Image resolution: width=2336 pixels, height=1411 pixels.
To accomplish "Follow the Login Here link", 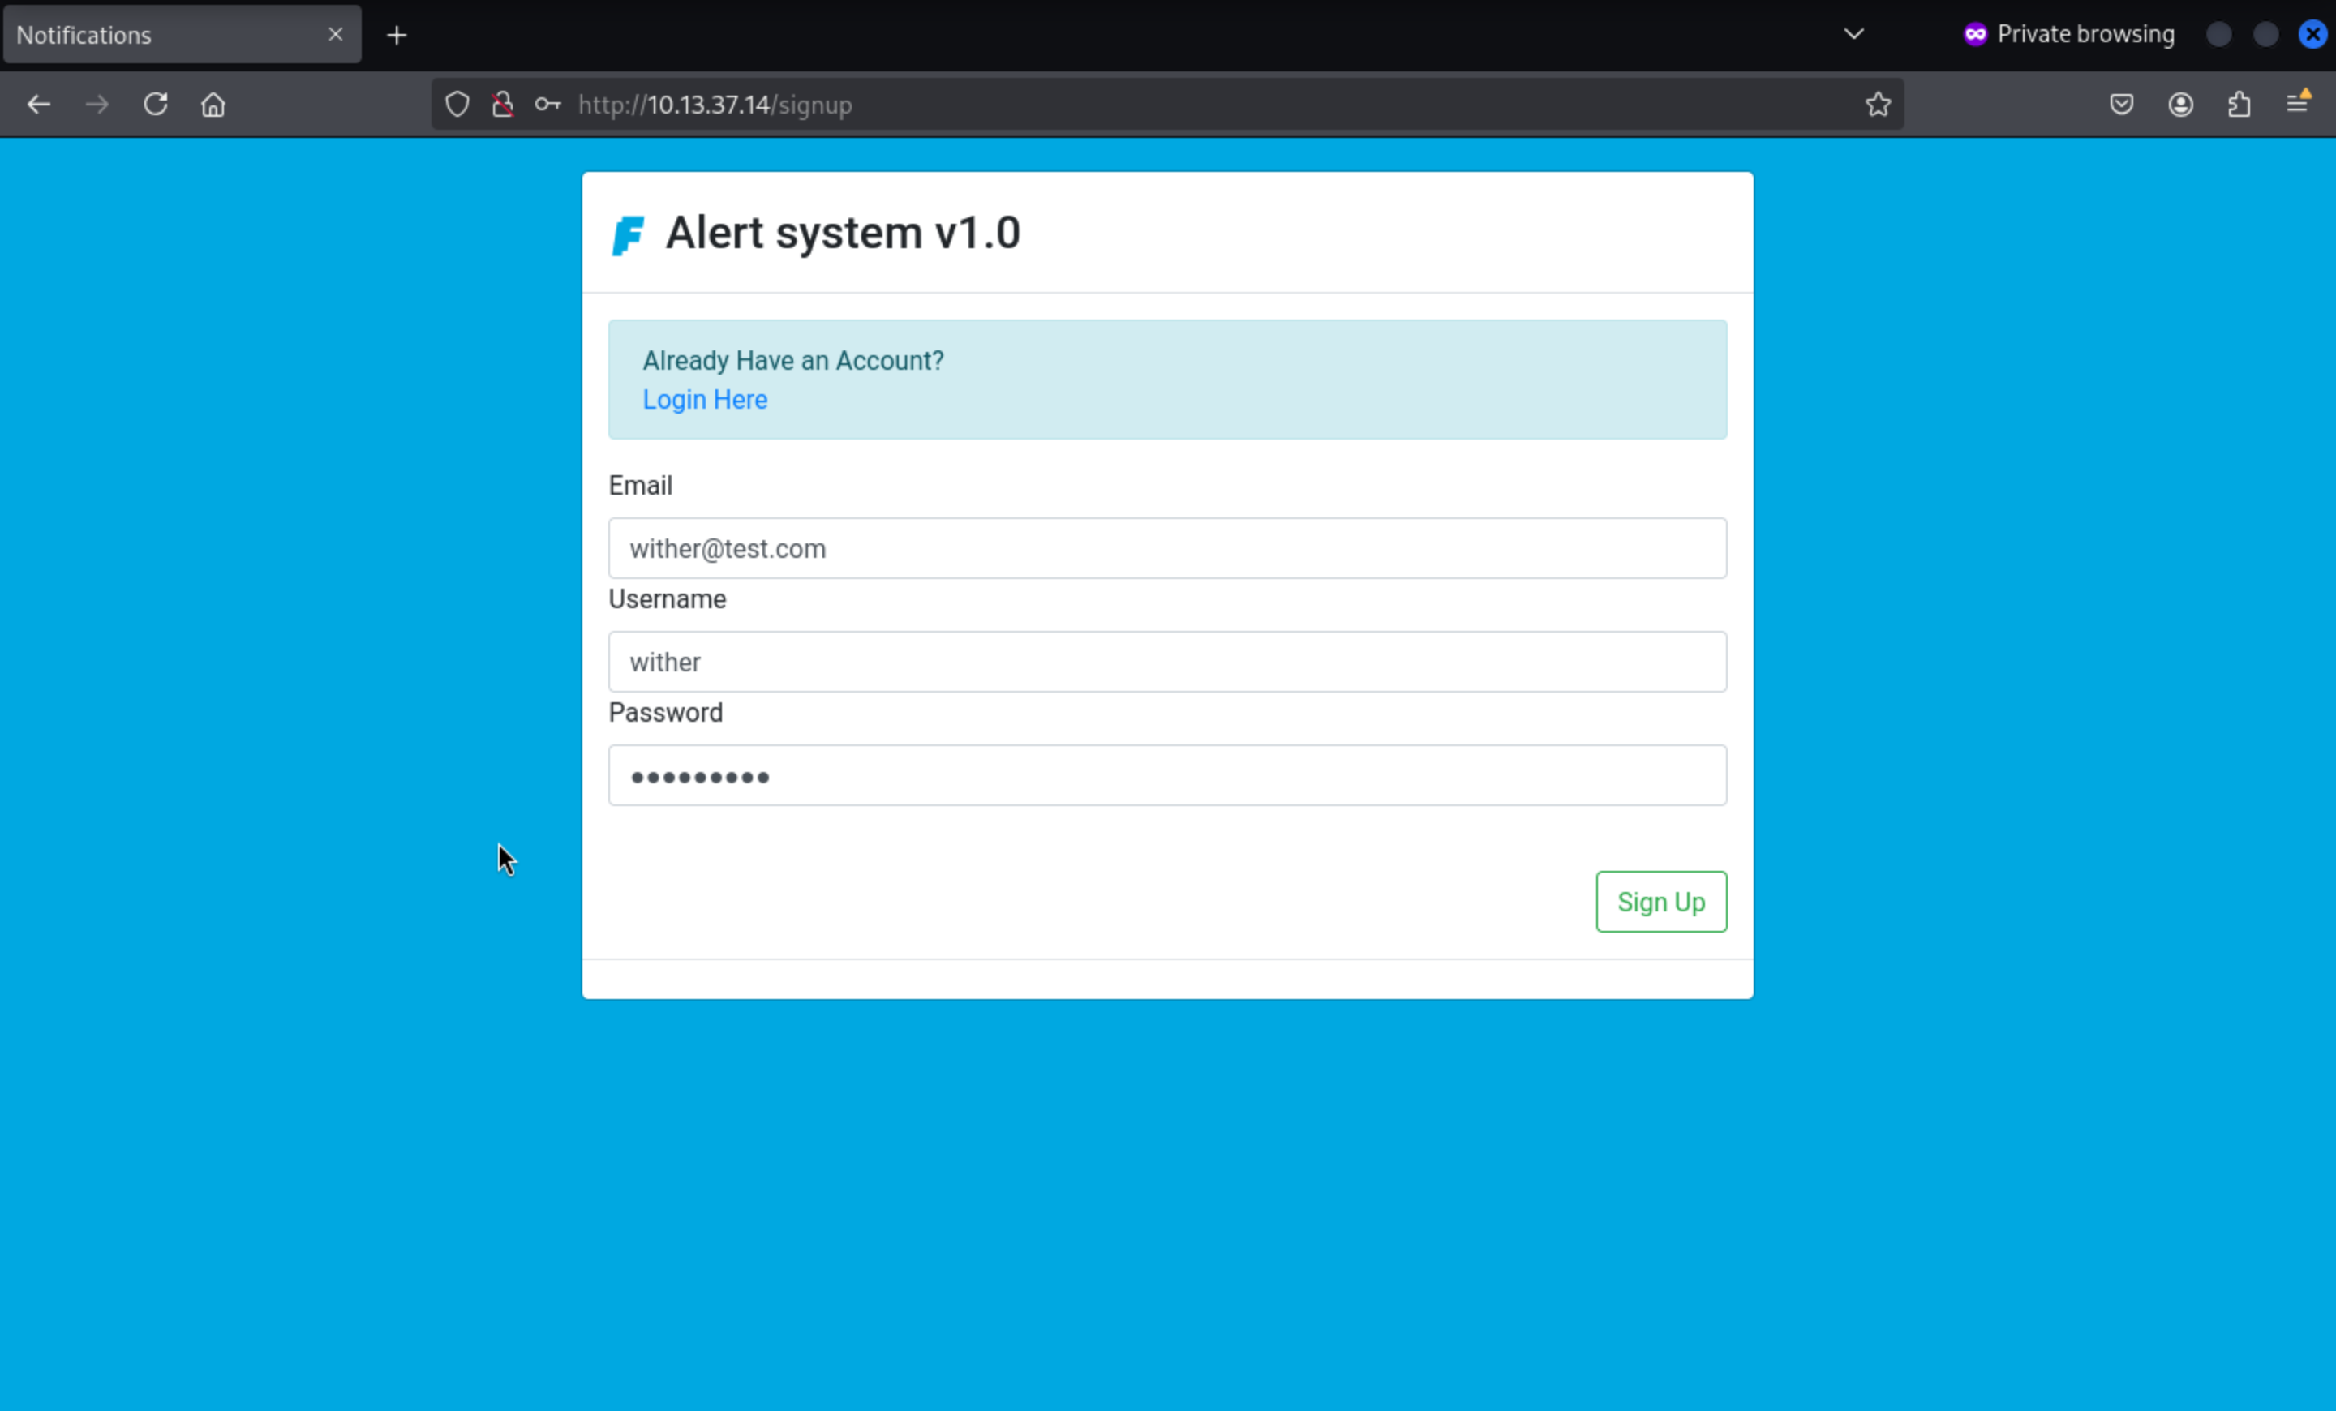I will (704, 399).
